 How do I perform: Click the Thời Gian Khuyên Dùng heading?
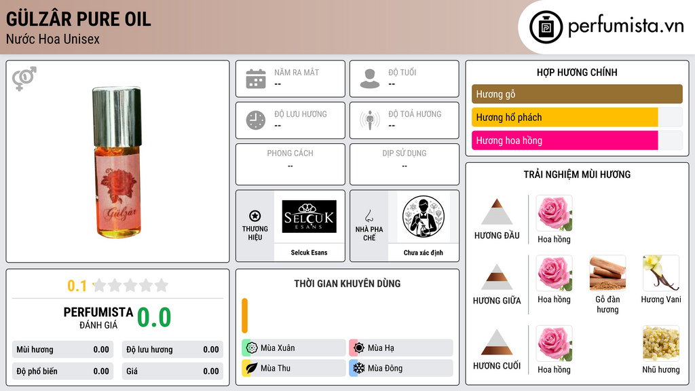347,284
